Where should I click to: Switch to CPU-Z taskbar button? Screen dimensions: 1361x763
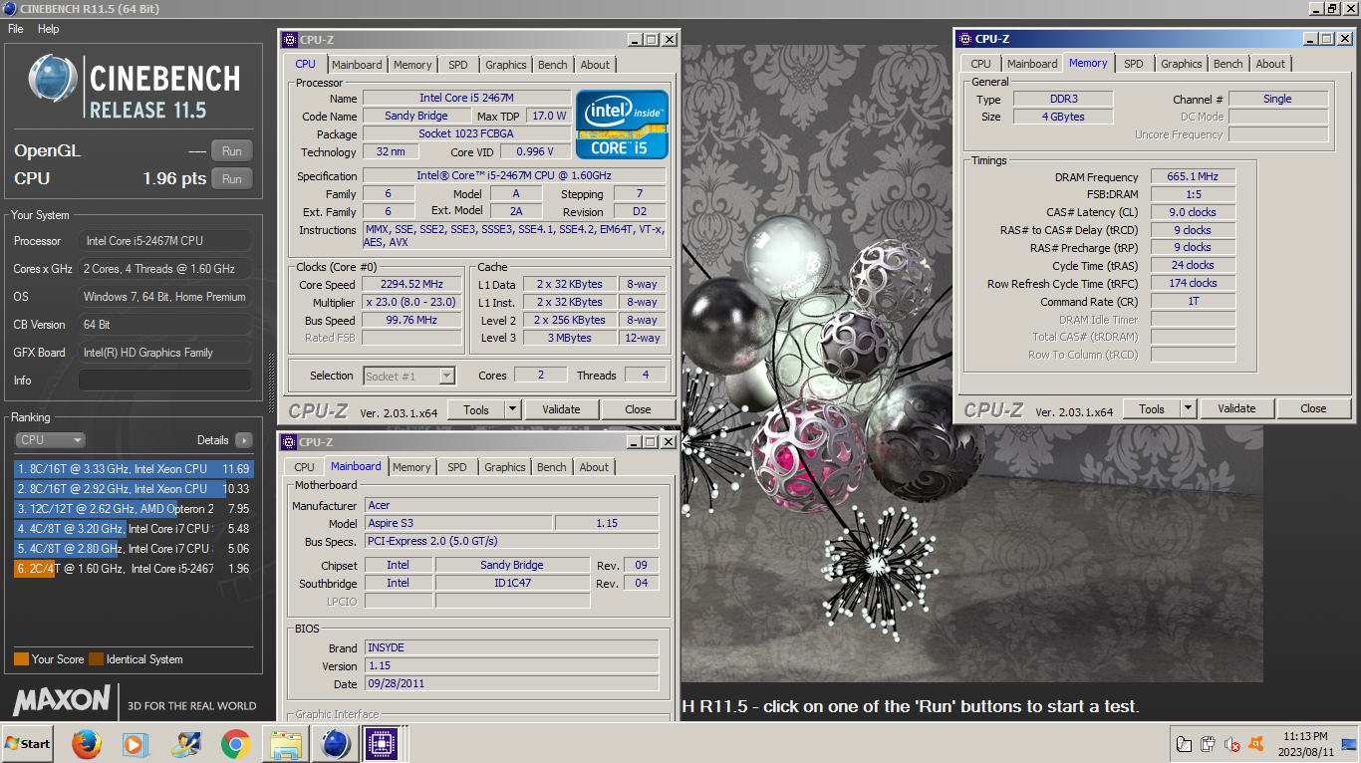tap(382, 744)
